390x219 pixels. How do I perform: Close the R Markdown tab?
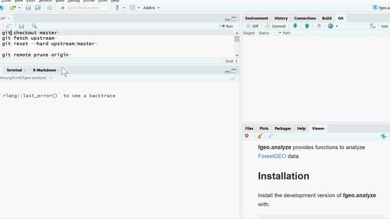pyautogui.click(x=58, y=71)
